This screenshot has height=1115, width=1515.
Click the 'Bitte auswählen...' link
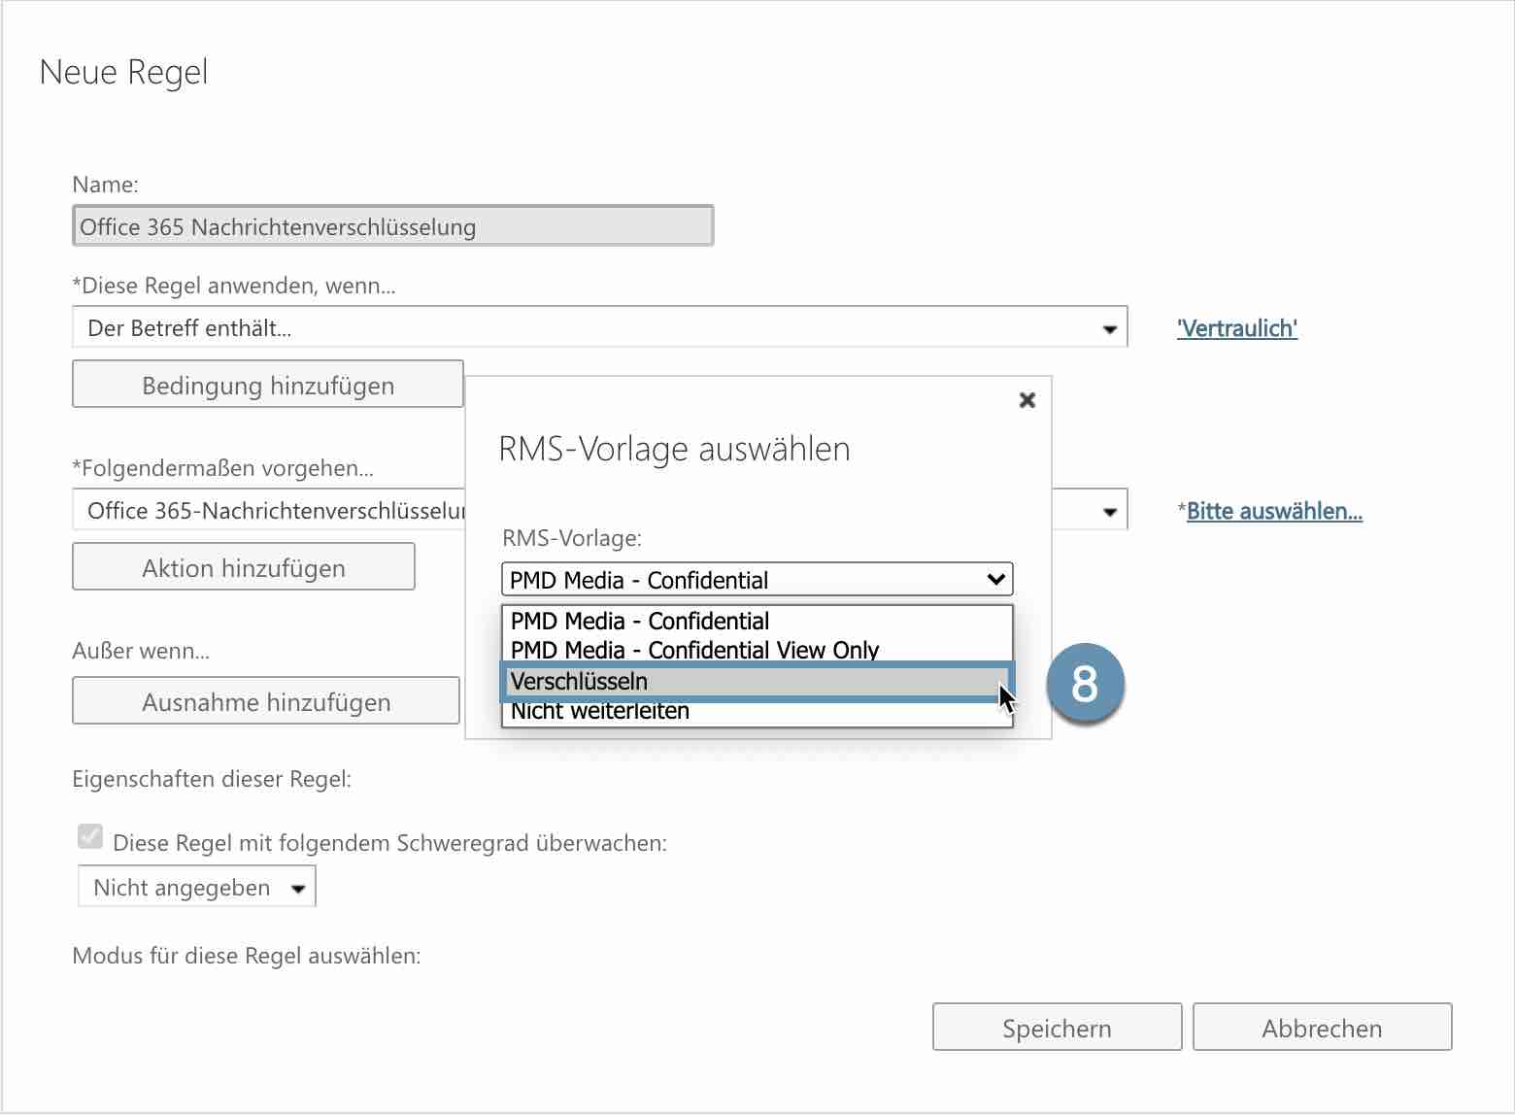coord(1274,511)
